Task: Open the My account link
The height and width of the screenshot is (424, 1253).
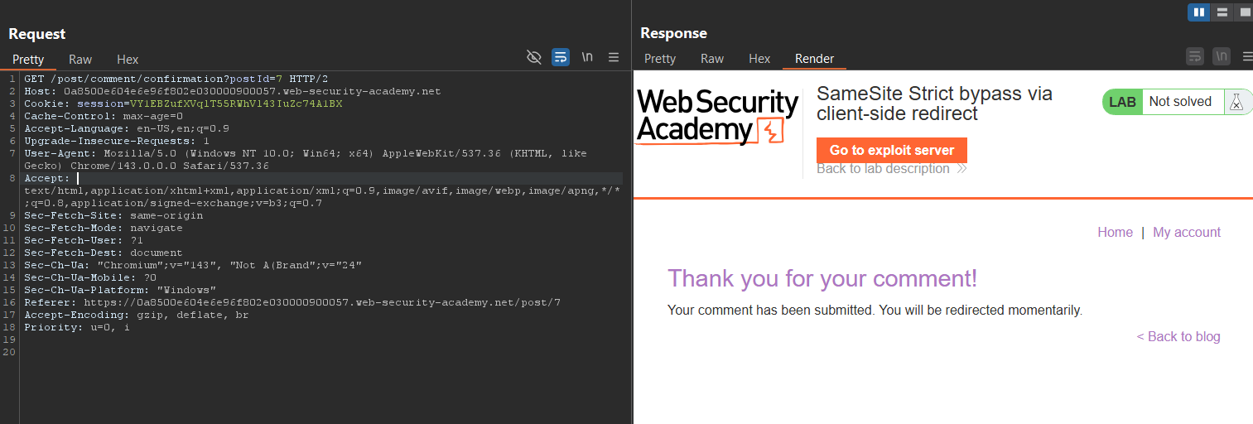Action: coord(1187,232)
